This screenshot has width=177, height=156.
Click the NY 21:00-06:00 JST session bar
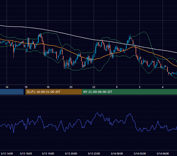pyautogui.click(x=129, y=92)
